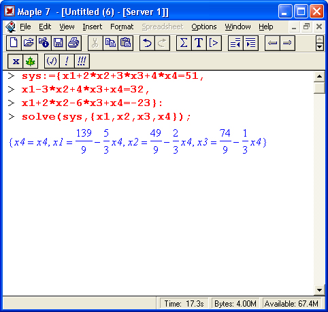Toggle the maple leaf input mode button
The width and height of the screenshot is (328, 312).
tap(30, 61)
